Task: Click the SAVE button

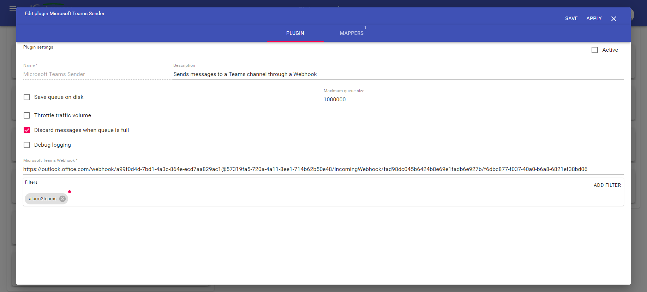Action: coord(571,18)
